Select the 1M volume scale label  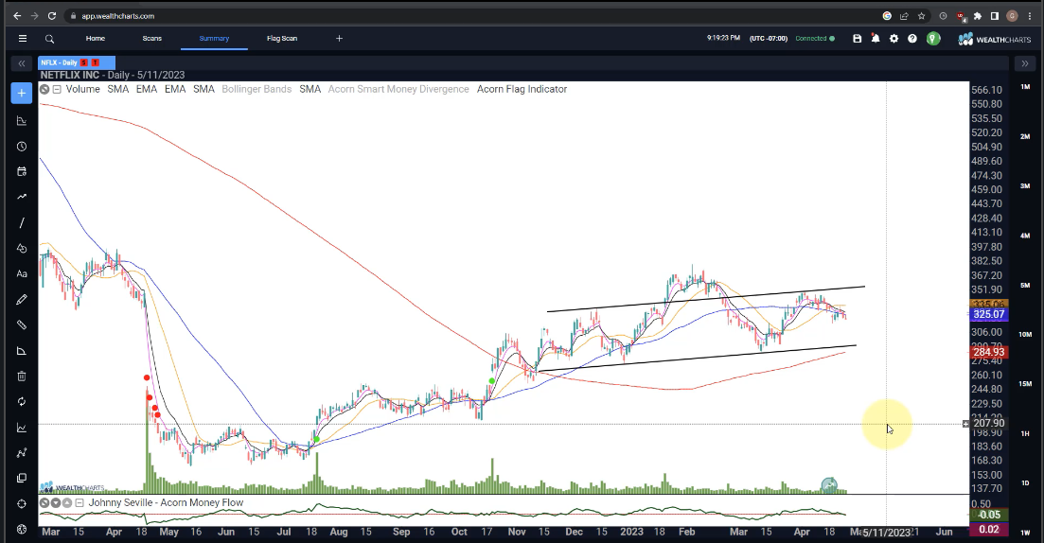tap(1025, 87)
